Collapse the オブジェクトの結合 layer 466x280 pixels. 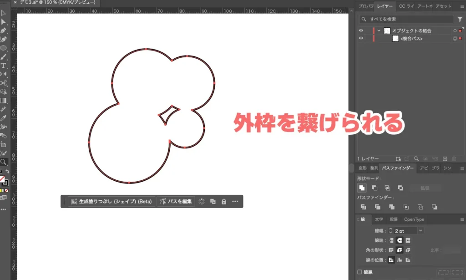click(x=379, y=31)
